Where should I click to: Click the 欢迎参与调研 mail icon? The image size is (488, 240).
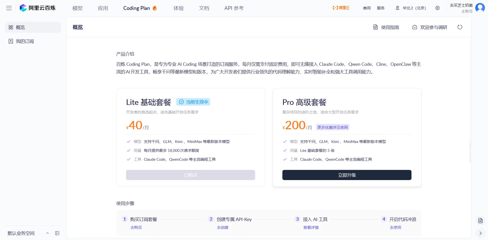415,27
